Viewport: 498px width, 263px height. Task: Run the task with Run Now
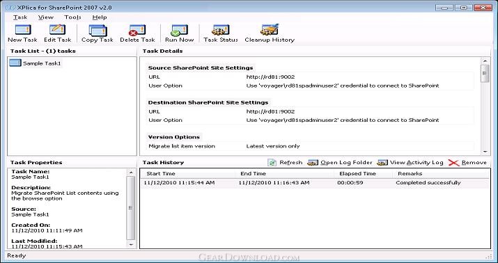[x=180, y=31]
